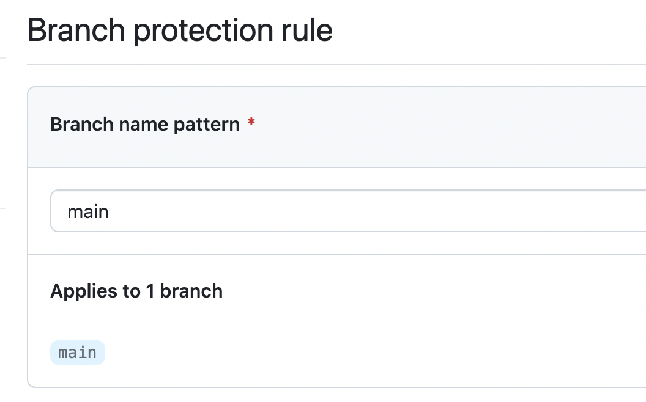Click the 'Applies to 1 branch' section header
Viewport: 646px width, 402px height.
click(136, 291)
